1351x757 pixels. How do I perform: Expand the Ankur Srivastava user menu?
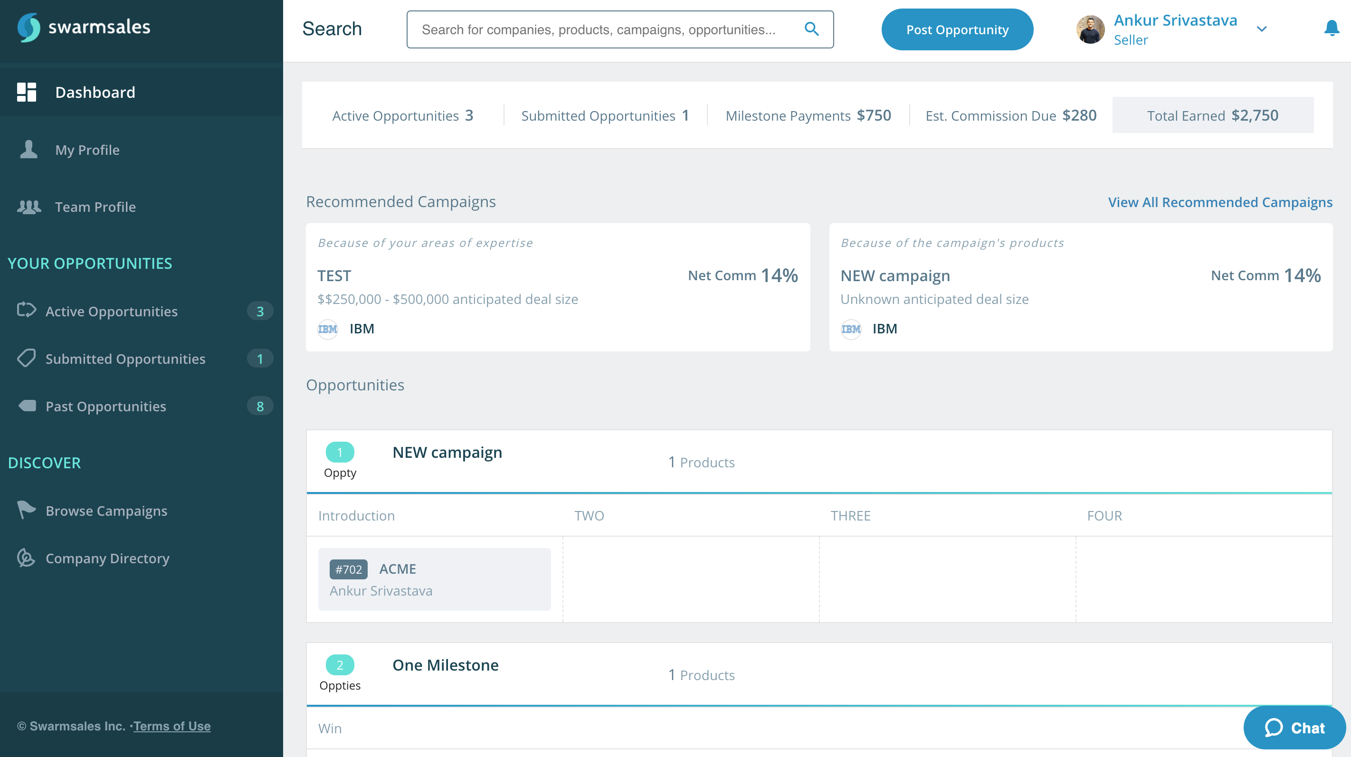(x=1262, y=29)
